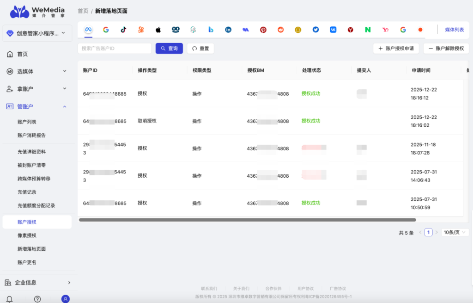473x303 pixels.
Task: Focus the 搜索广告账户ID search field
Action: 115,49
